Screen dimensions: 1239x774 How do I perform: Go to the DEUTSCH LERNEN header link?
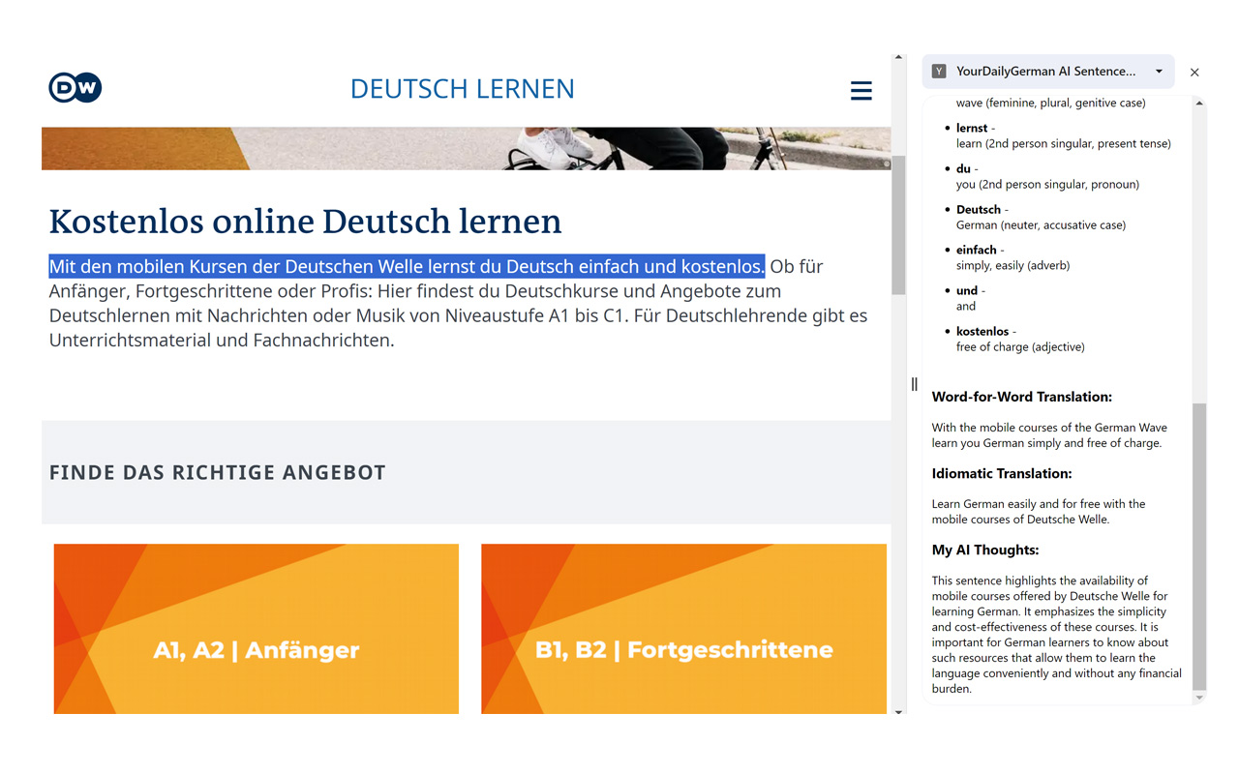[462, 89]
